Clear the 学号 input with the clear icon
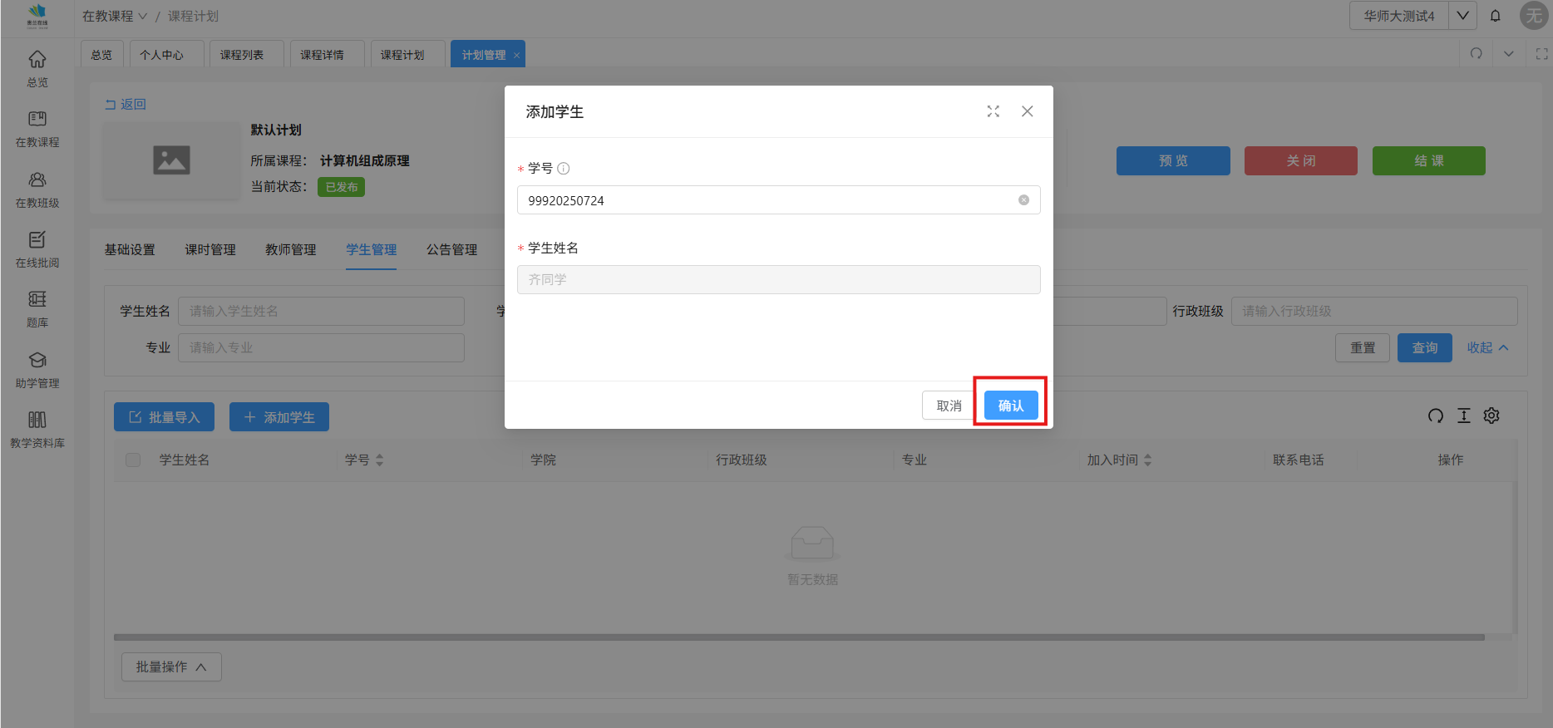This screenshot has width=1553, height=728. point(1023,200)
